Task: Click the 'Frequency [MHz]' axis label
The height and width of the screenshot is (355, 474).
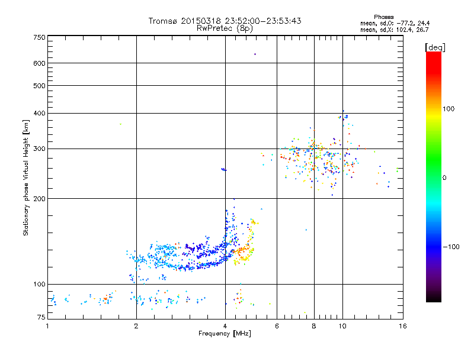Action: click(225, 334)
